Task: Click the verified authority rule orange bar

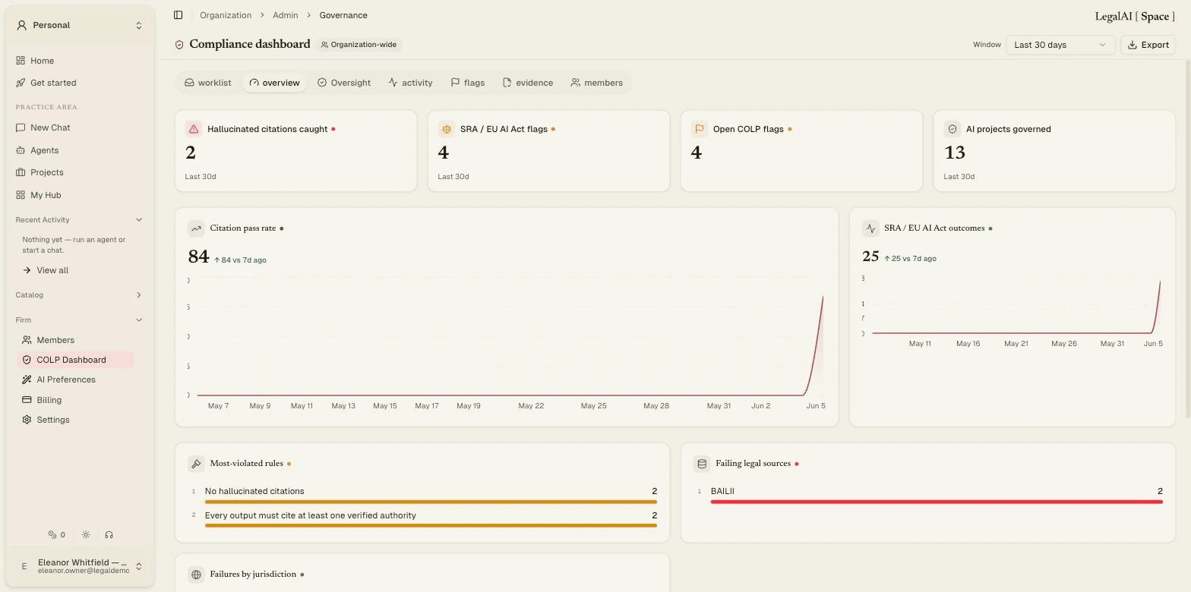Action: tap(431, 525)
